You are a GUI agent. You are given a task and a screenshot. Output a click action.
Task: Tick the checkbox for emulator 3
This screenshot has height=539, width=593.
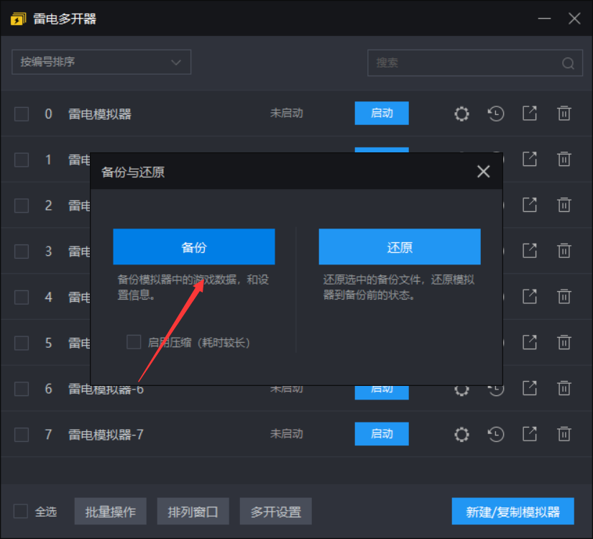point(22,251)
